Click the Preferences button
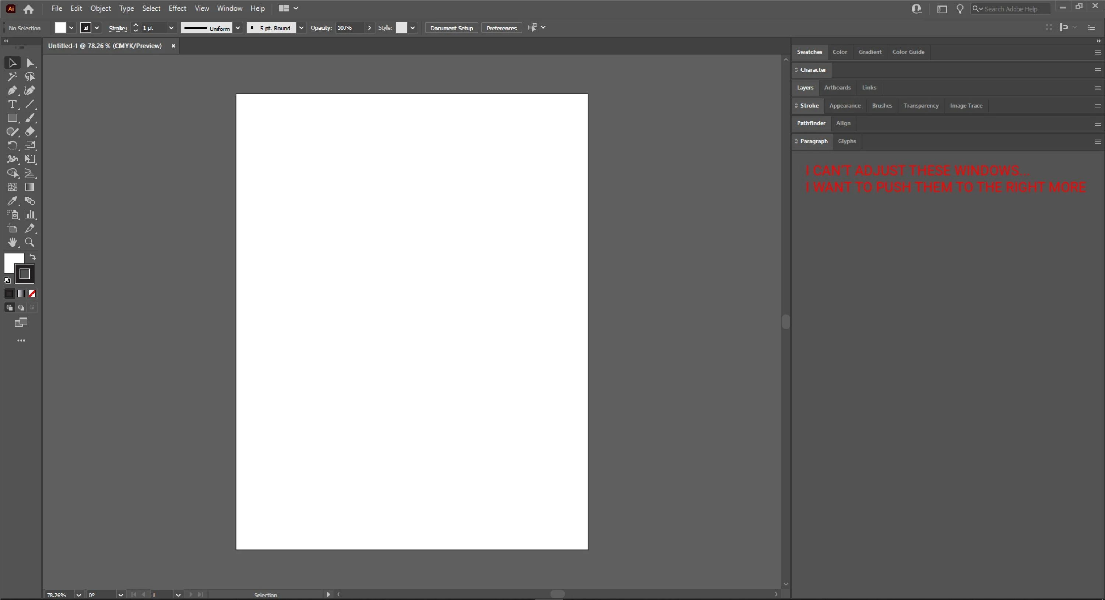 pos(501,28)
